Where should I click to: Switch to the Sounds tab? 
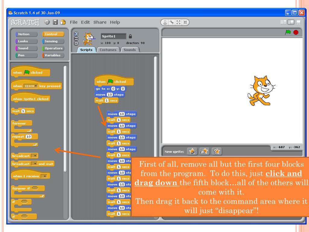pos(130,50)
